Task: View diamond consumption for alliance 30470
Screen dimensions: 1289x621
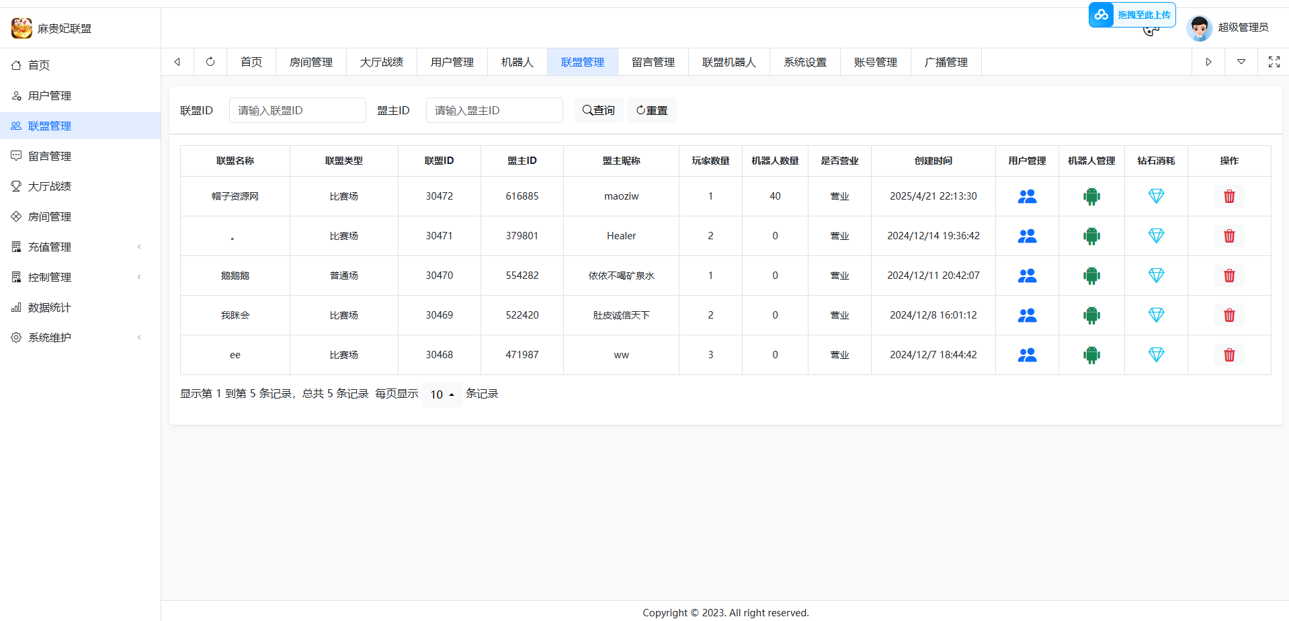Action: [x=1156, y=276]
